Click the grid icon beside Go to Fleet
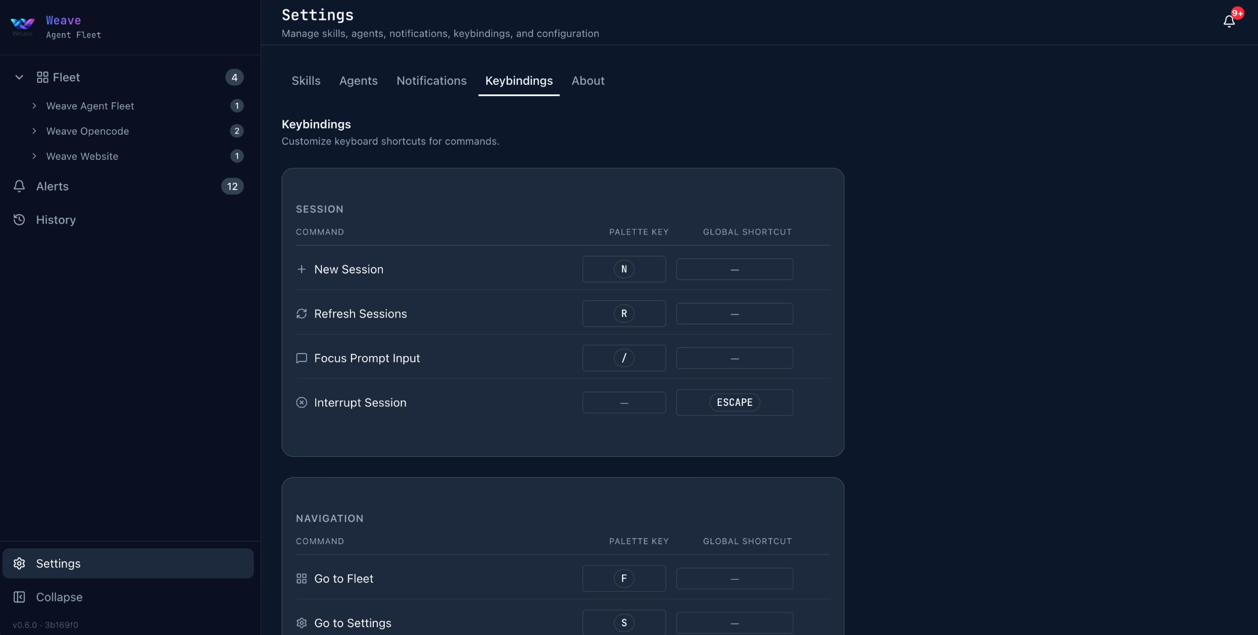 tap(302, 578)
